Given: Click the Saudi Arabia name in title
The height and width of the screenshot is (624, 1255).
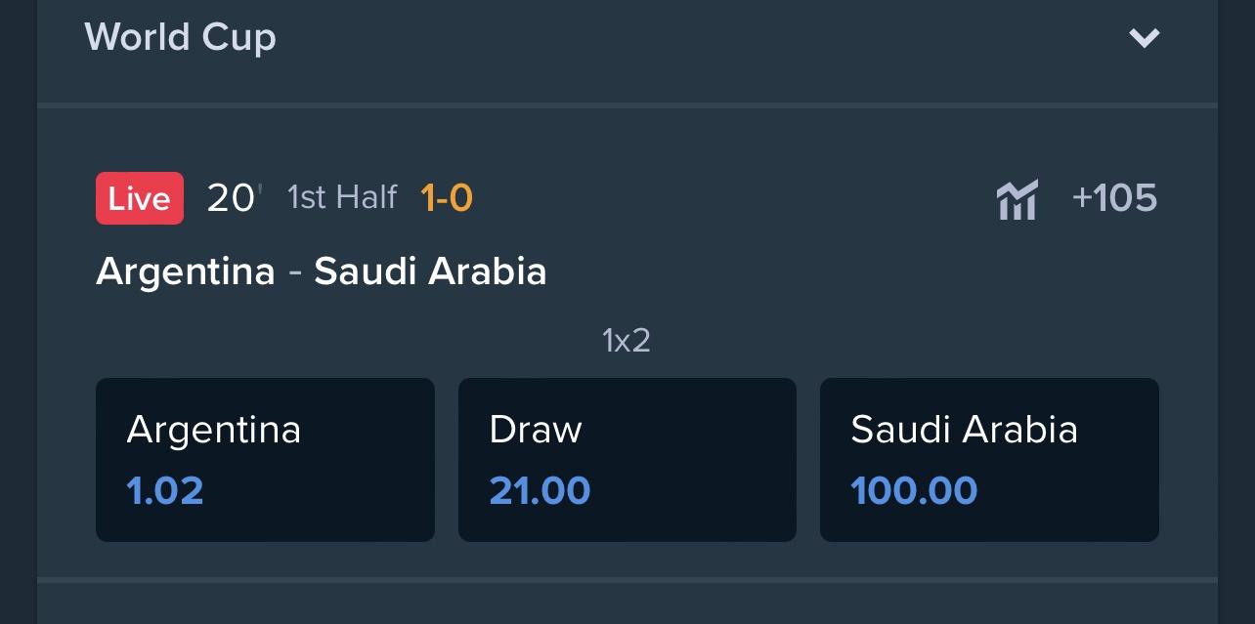Looking at the screenshot, I should tap(430, 271).
